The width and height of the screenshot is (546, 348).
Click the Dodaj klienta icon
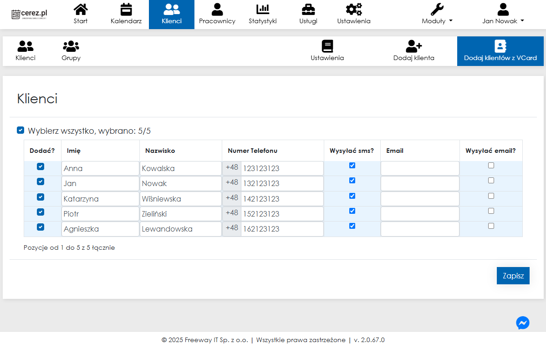click(413, 46)
